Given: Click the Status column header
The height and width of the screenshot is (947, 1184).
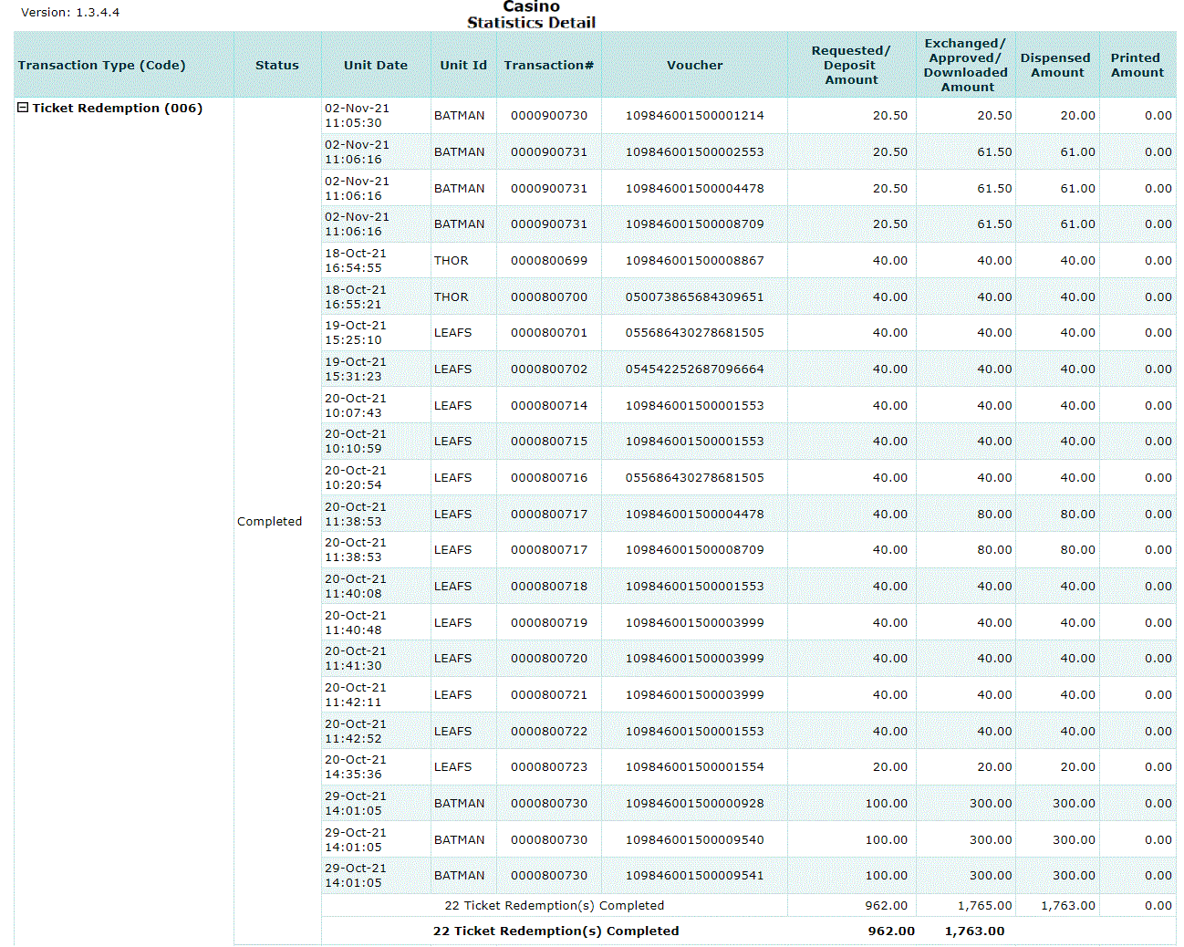Looking at the screenshot, I should tap(277, 66).
